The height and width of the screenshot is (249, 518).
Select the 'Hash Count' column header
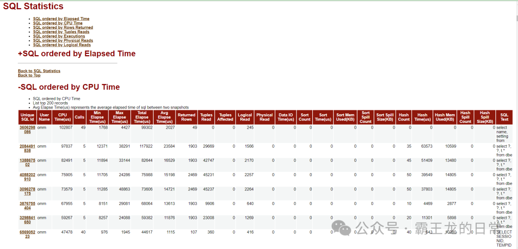point(404,117)
